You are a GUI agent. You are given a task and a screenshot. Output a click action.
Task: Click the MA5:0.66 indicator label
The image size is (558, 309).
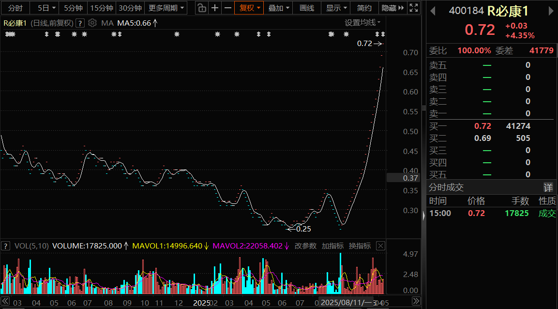coord(134,23)
